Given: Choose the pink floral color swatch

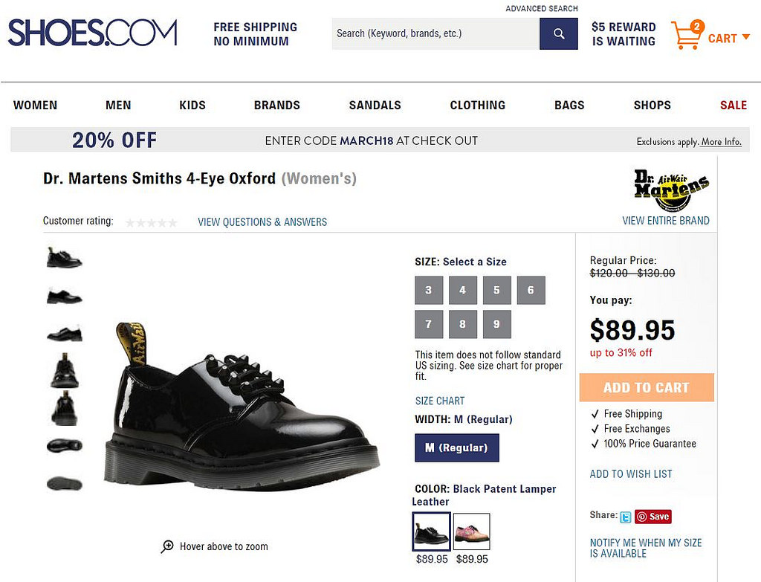Looking at the screenshot, I should tap(471, 531).
